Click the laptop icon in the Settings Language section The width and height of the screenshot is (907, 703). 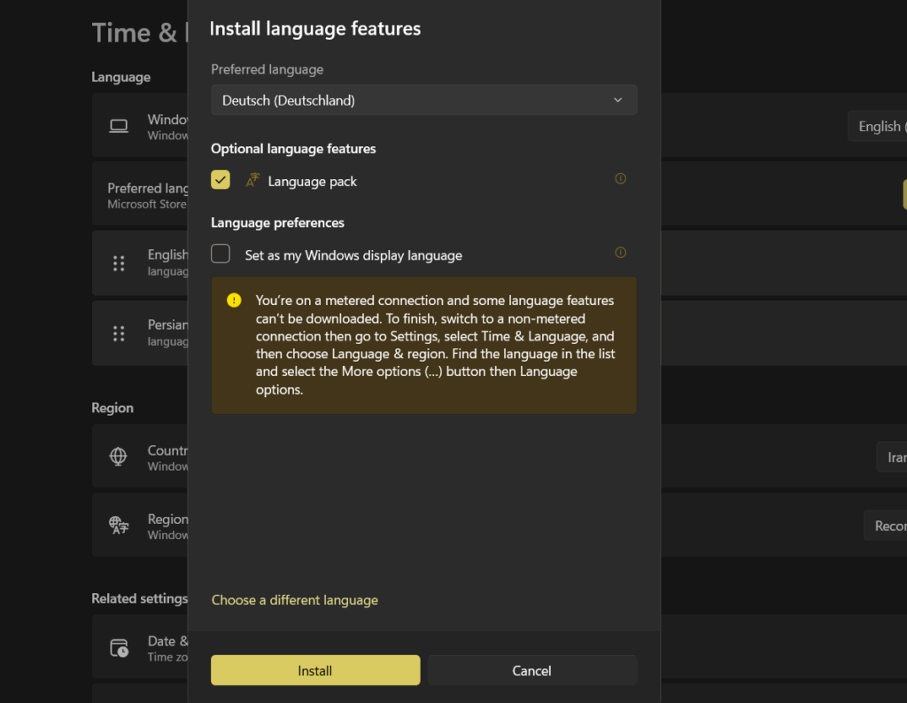119,126
